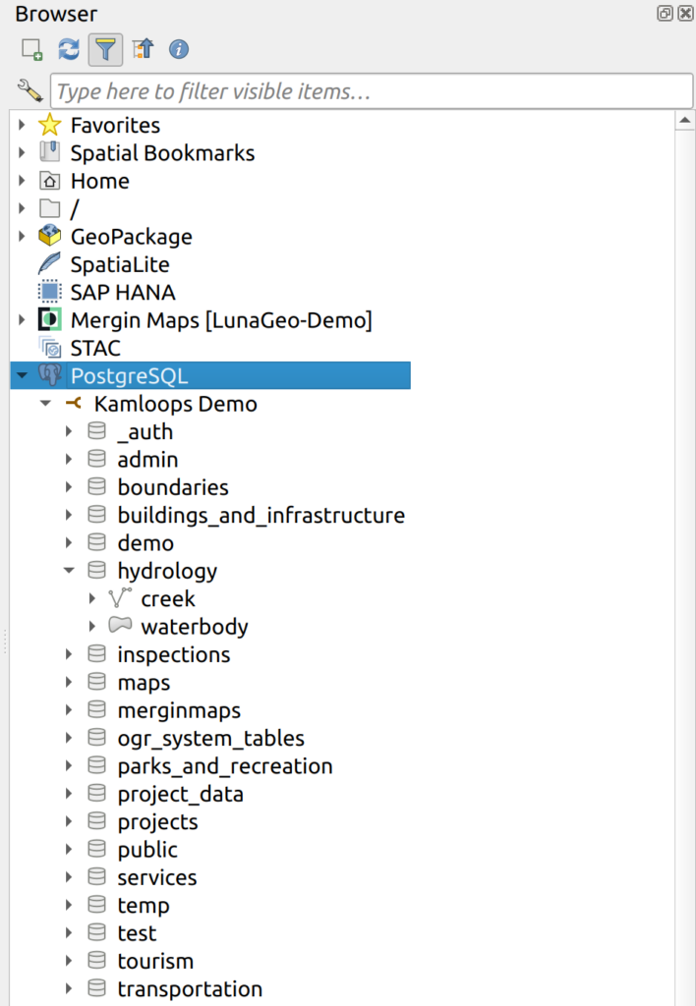This screenshot has height=1006, width=696.
Task: Expand the Favorites tree node
Action: point(23,126)
